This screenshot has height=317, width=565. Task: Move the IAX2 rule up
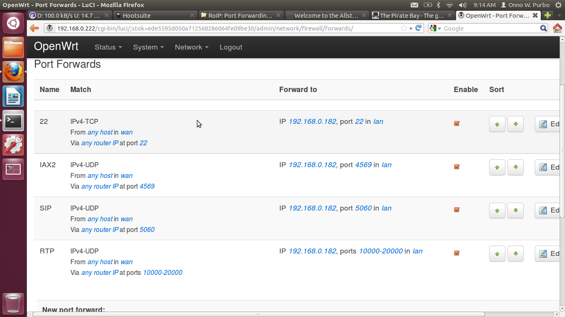497,167
